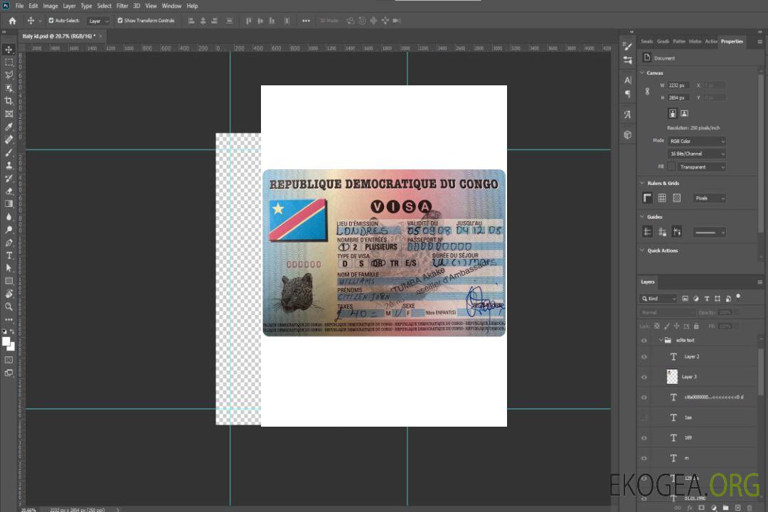
Task: Select the Frame tool
Action: [9, 114]
